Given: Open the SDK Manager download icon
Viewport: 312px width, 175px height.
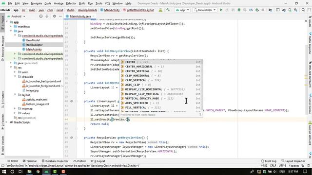Looking at the screenshot, I should [296, 10].
